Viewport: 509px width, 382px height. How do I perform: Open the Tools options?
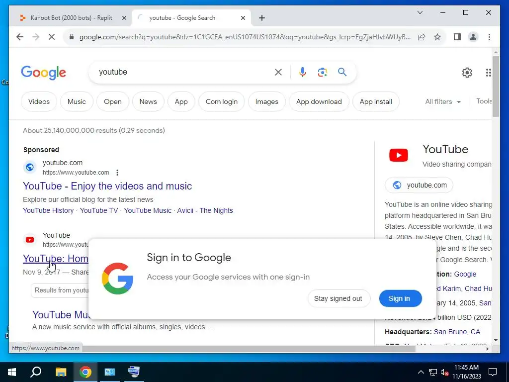484,101
